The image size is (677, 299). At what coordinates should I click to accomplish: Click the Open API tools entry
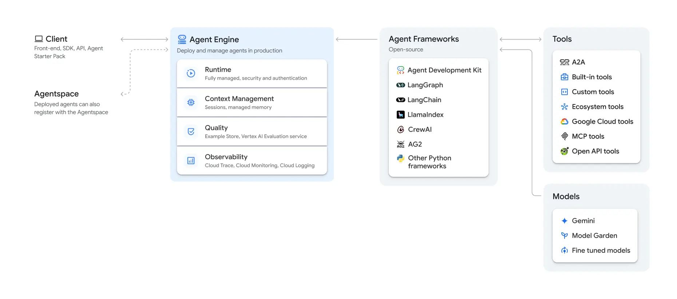click(x=595, y=151)
